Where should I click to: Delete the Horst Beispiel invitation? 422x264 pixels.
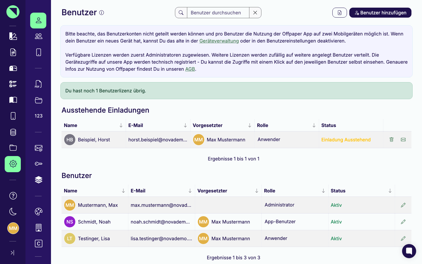pyautogui.click(x=392, y=140)
